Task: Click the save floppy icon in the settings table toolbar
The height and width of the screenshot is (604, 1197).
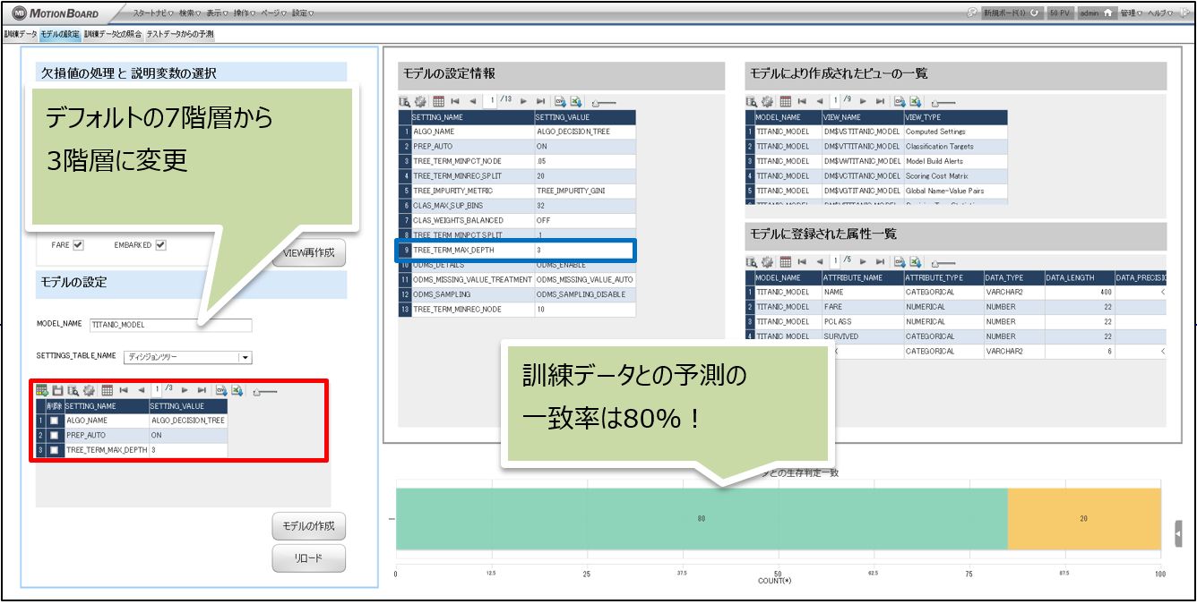Action: pos(57,391)
